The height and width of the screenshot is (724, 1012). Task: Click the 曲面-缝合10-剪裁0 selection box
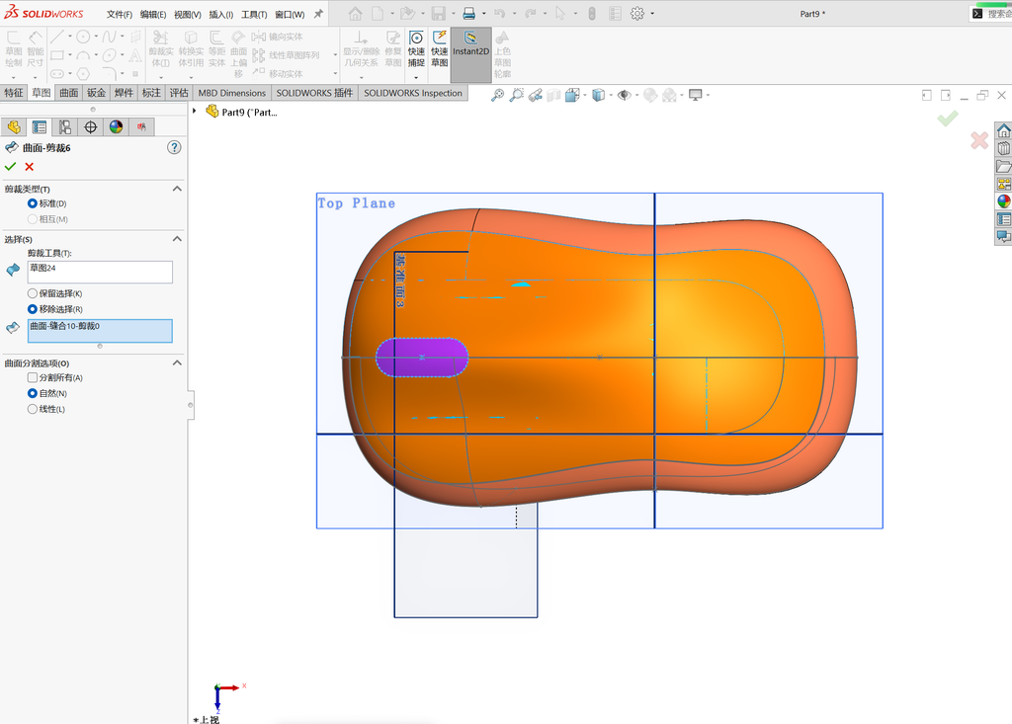(x=100, y=330)
